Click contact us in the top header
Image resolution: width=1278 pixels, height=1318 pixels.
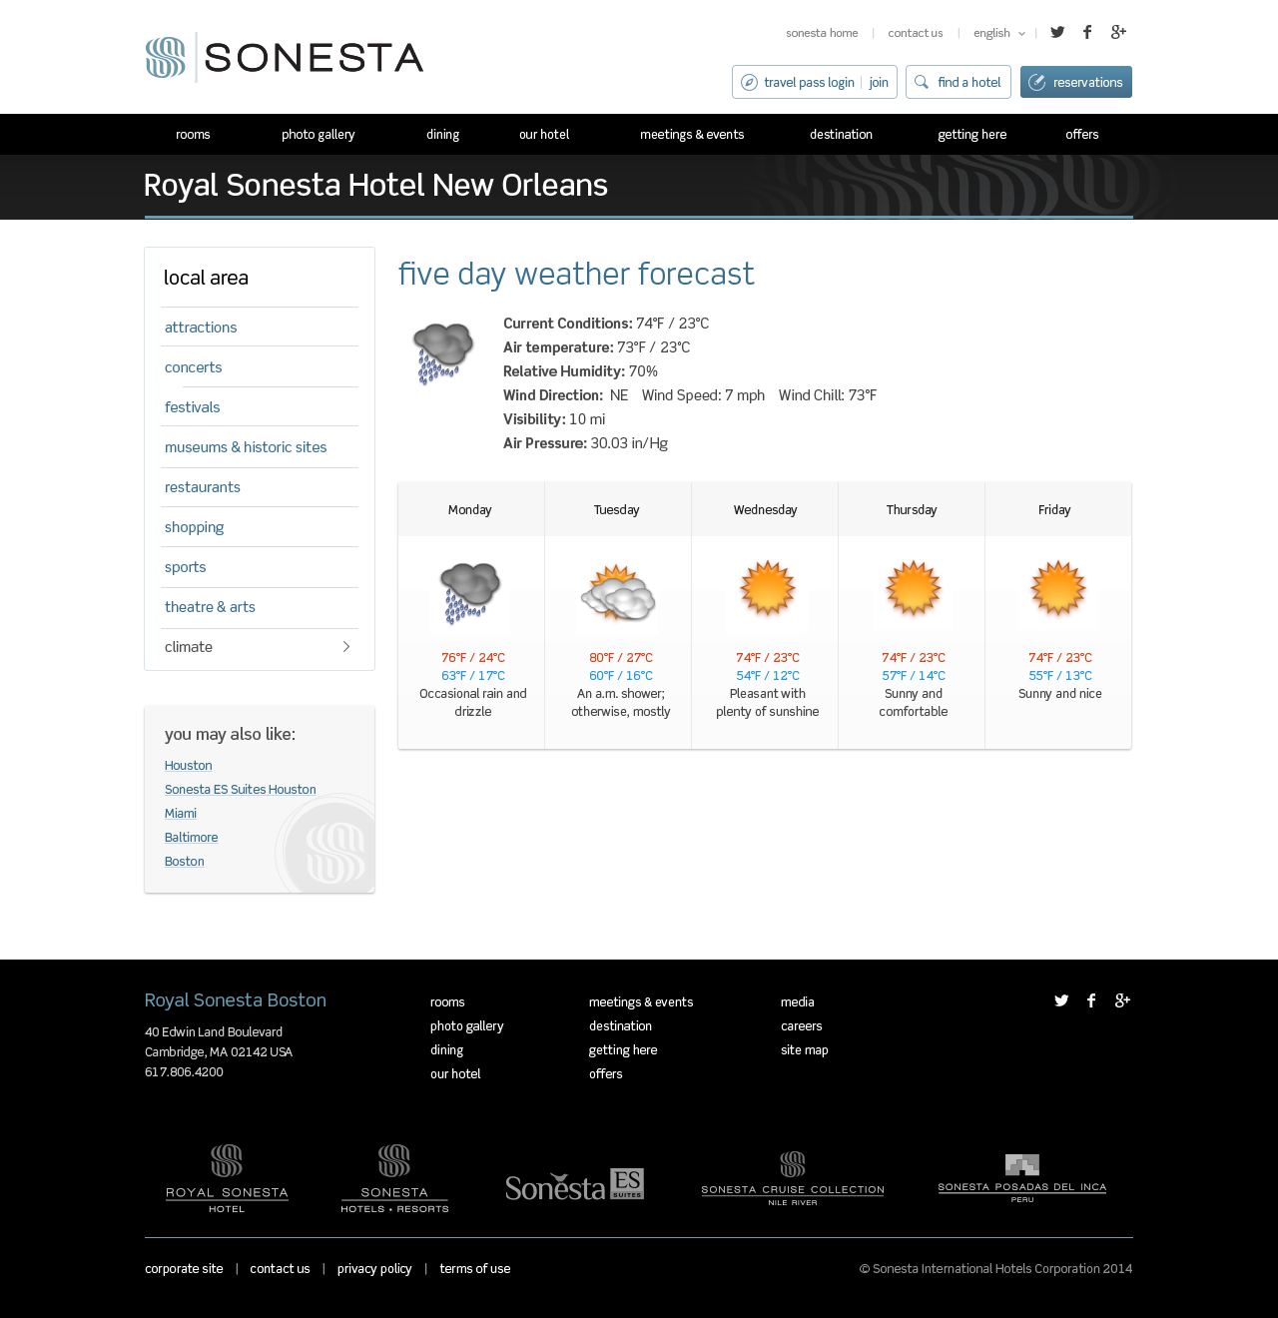tap(916, 33)
